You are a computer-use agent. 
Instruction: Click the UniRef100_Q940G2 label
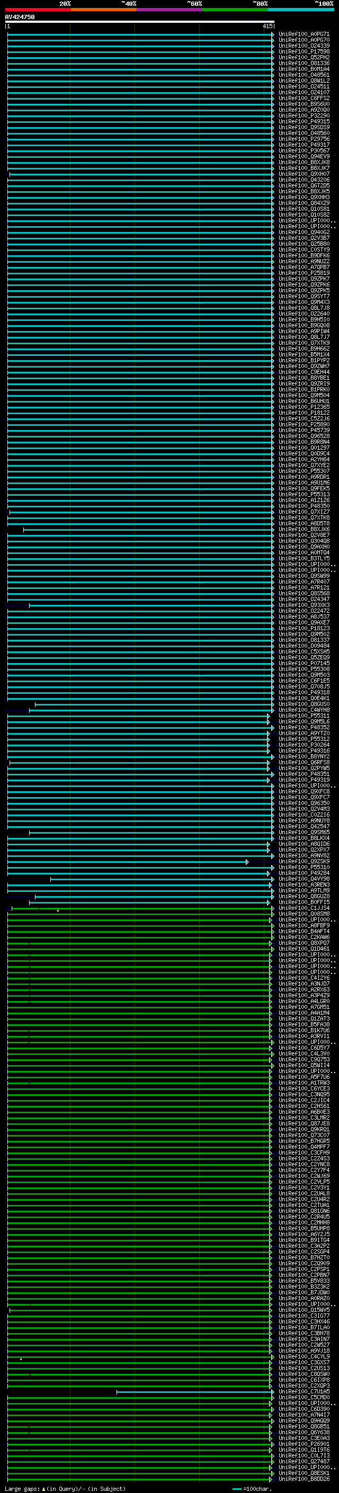[x=304, y=233]
